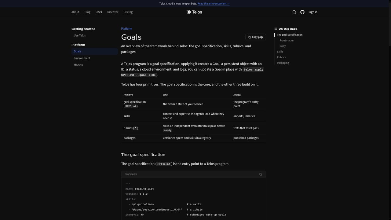391x220 pixels.
Task: Select the Docs navigation item
Action: [x=99, y=12]
